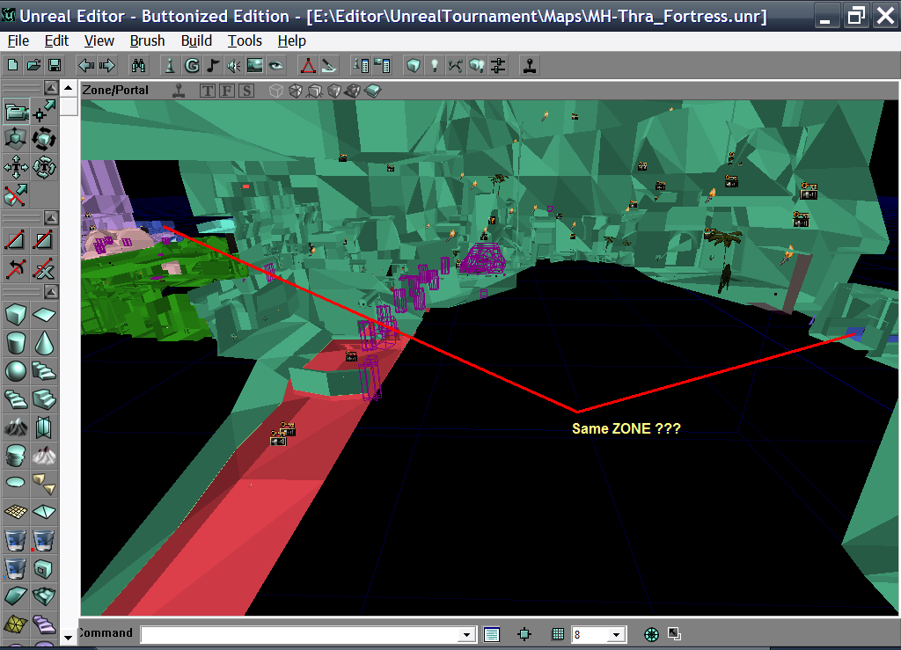
Task: Click the Save map floppy disk icon
Action: [54, 65]
